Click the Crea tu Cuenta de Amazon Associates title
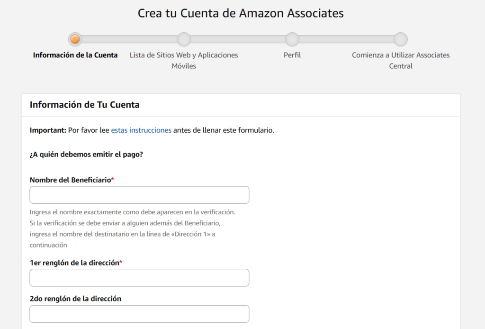The image size is (485, 329). tap(241, 13)
